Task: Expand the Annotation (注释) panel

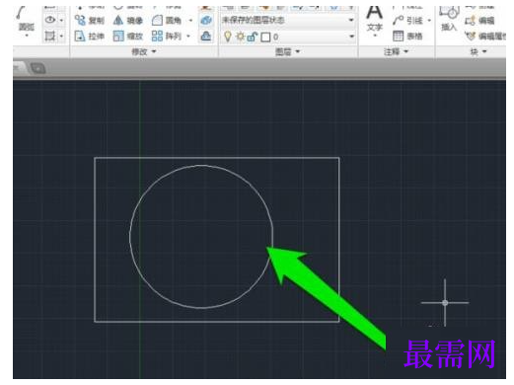Action: tap(396, 51)
